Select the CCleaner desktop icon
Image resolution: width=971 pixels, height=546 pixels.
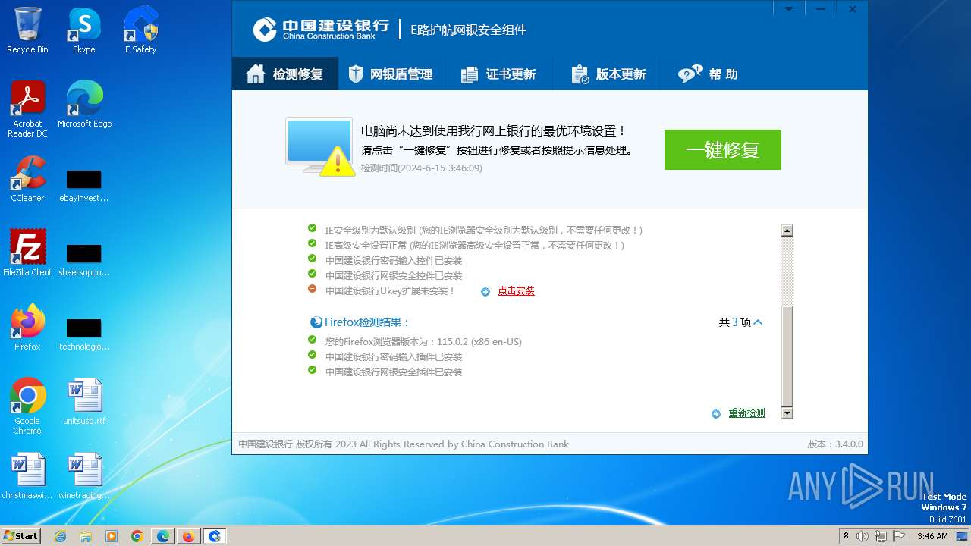click(27, 179)
